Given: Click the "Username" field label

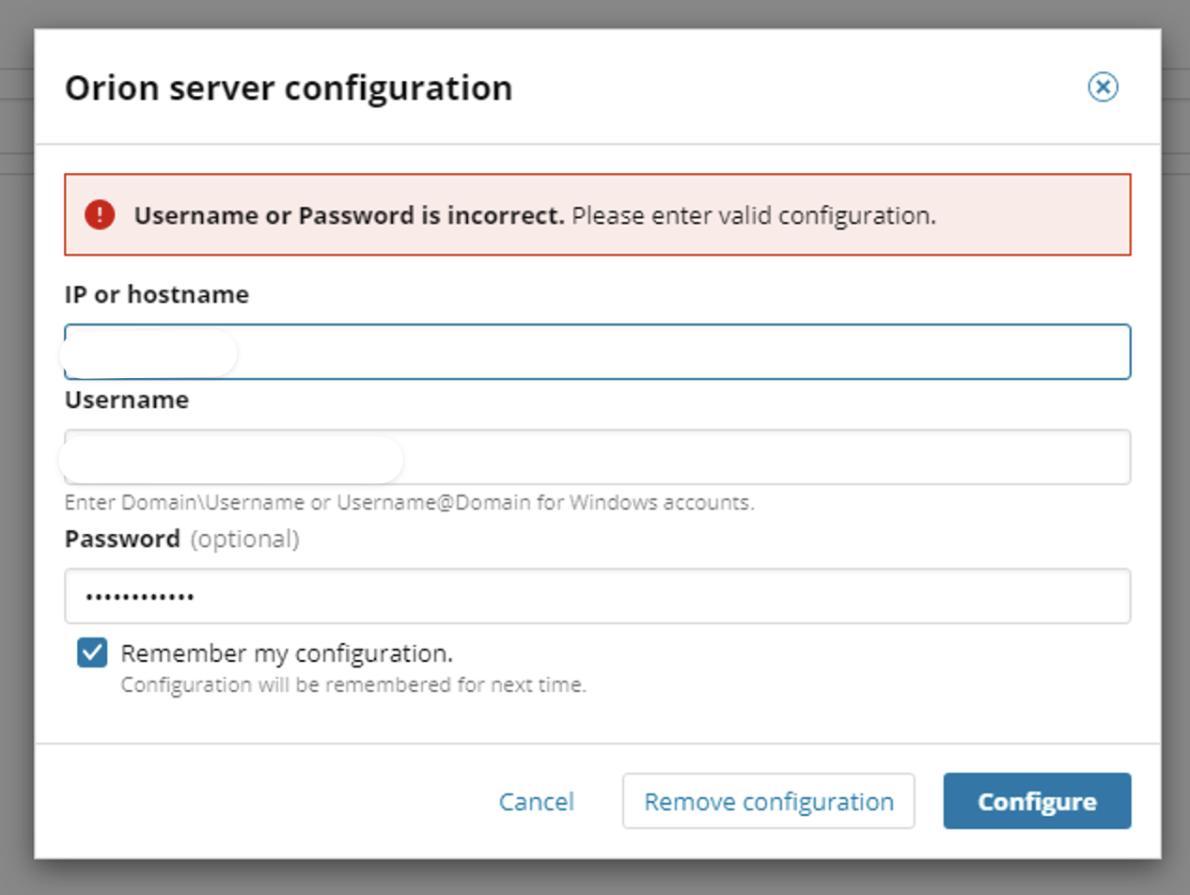Looking at the screenshot, I should 126,400.
